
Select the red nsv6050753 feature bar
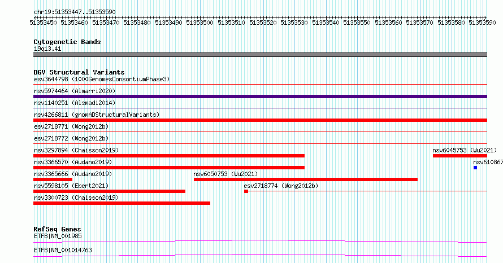306,179
